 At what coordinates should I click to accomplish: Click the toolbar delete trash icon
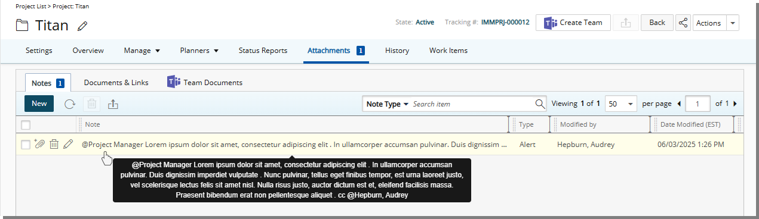click(x=92, y=104)
